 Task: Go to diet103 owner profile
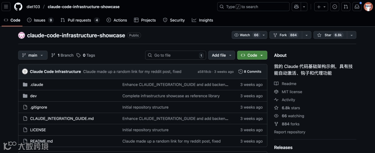click(x=33, y=7)
